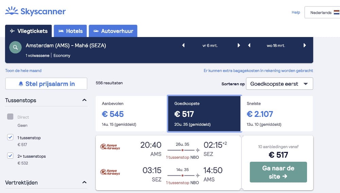Screen dimensions: 340x193
Task: Click the Geen label under Direct
Action: point(22,125)
